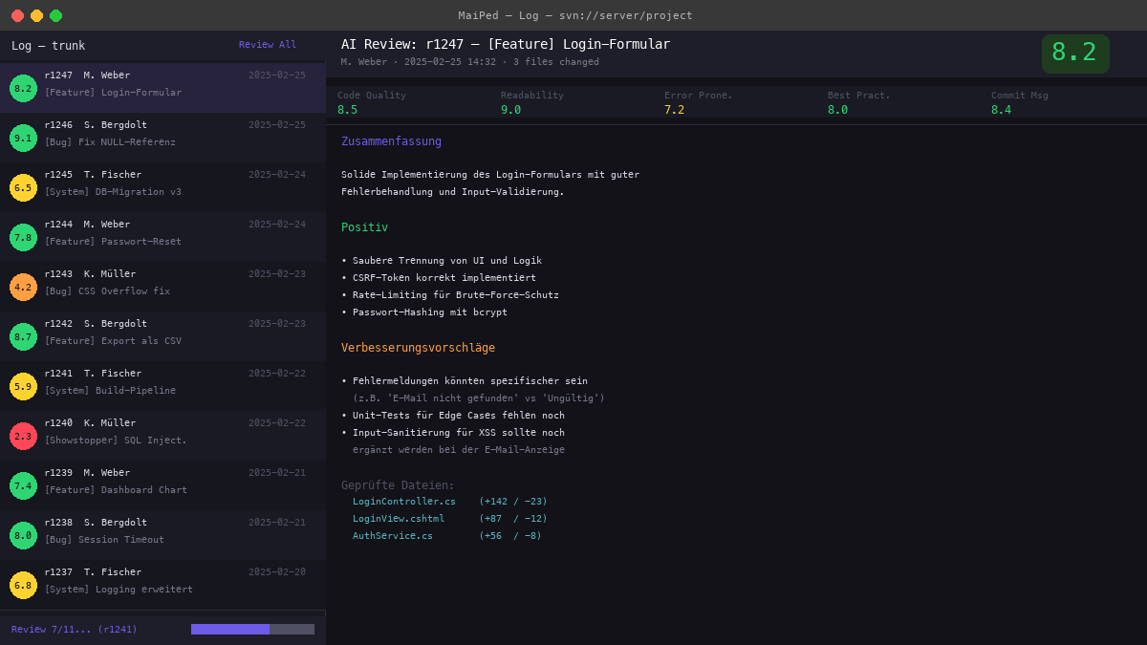Open LoginView.cshtml in the file list

coord(398,518)
